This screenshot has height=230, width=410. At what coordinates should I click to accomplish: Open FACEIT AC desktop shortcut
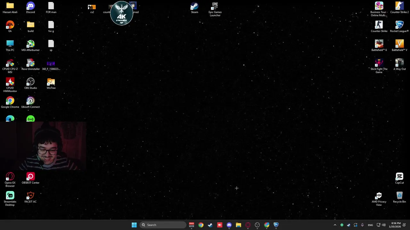(x=30, y=197)
